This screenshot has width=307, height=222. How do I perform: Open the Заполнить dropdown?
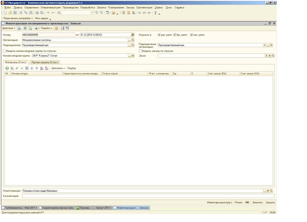click(x=58, y=68)
